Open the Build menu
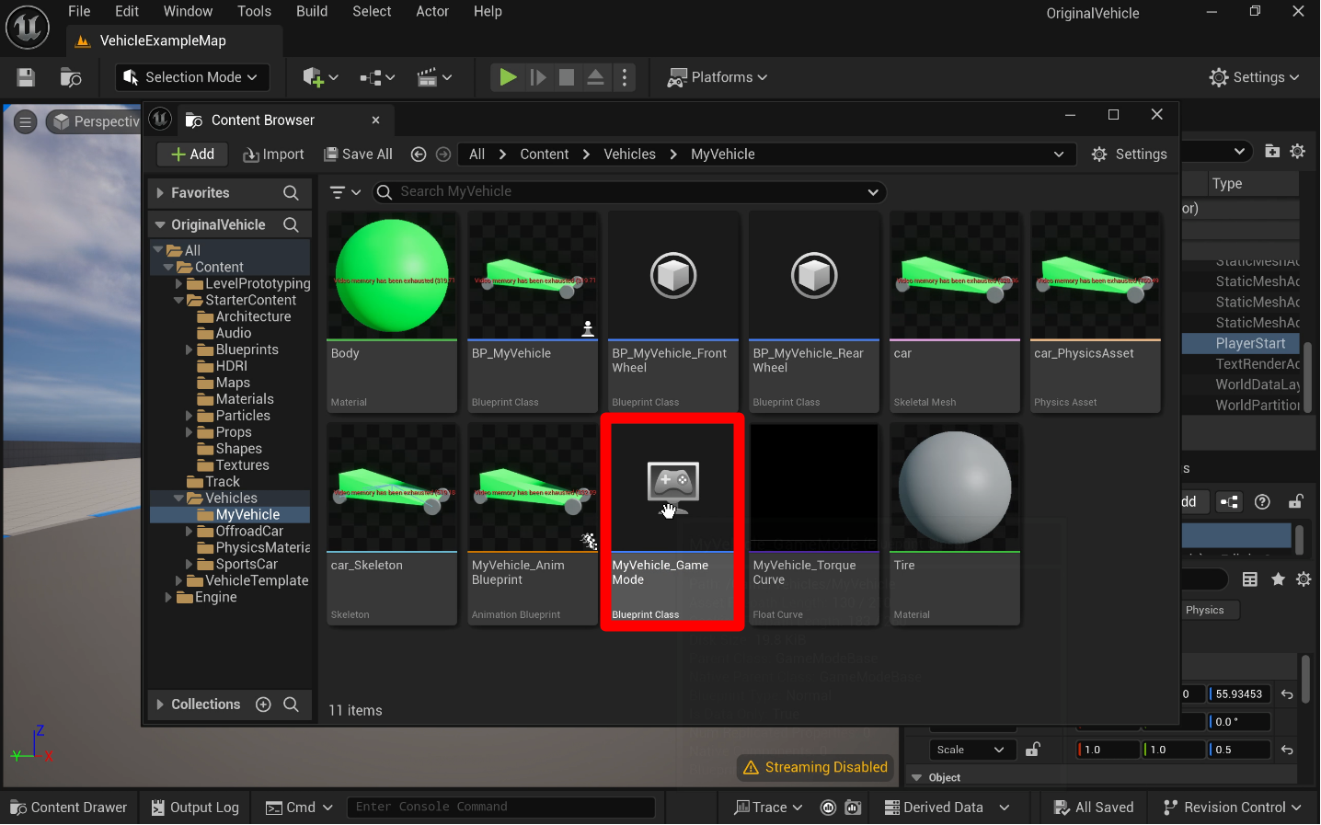This screenshot has width=1321, height=825. pos(312,11)
